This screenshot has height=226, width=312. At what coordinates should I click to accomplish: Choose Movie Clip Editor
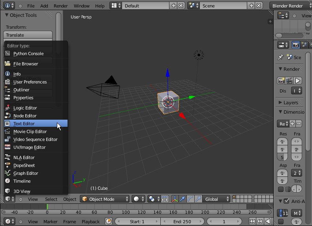point(36,132)
